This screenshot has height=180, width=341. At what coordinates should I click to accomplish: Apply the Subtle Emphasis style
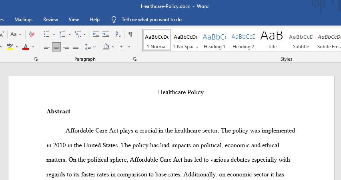tap(329, 40)
